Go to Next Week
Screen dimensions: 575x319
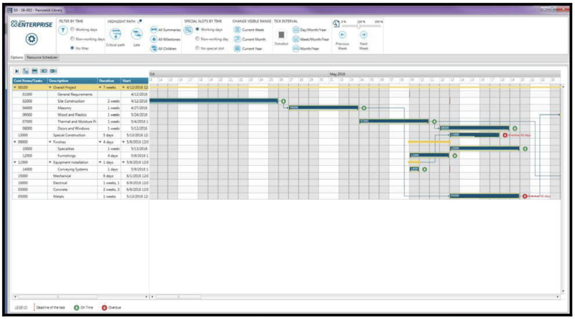pyautogui.click(x=363, y=40)
